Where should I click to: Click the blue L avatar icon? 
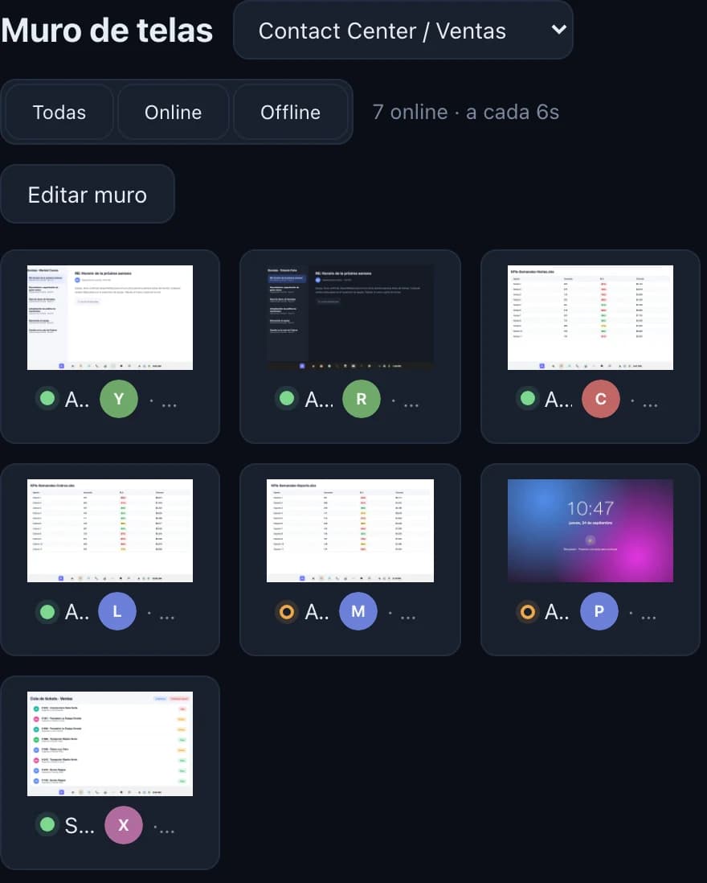117,611
